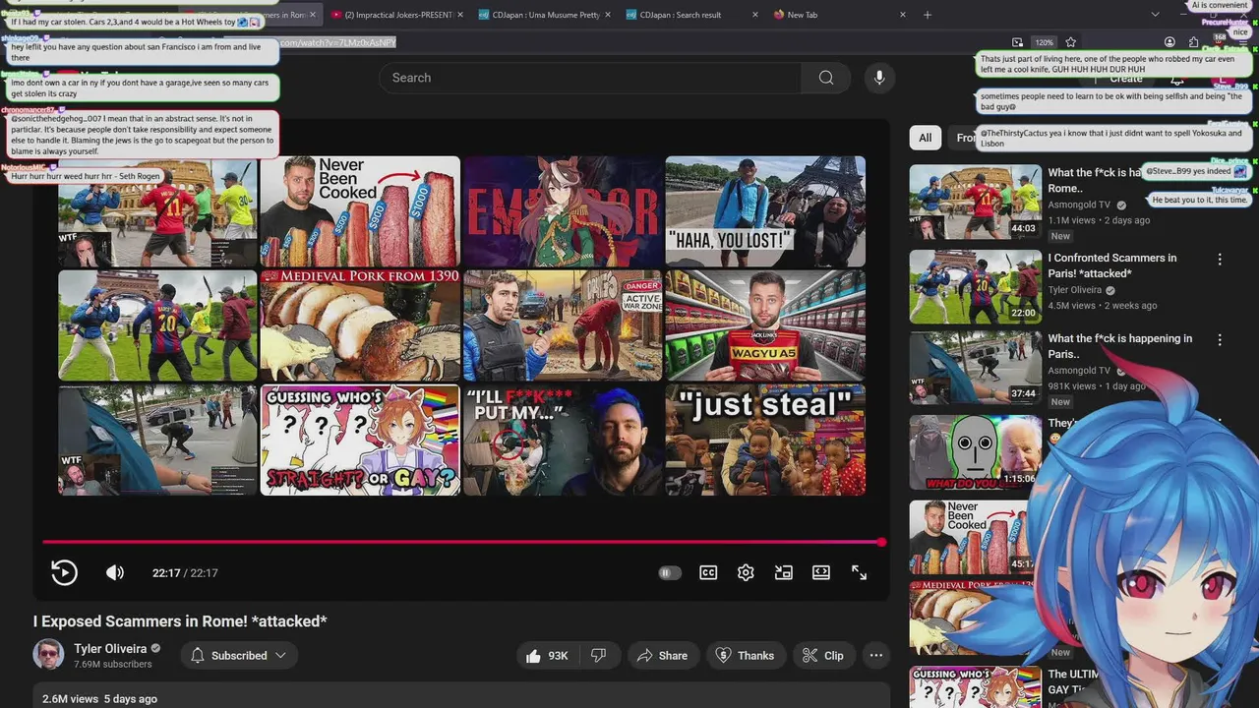Open the browser extensions puzzle icon
Image resolution: width=1259 pixels, height=708 pixels.
tap(1193, 42)
